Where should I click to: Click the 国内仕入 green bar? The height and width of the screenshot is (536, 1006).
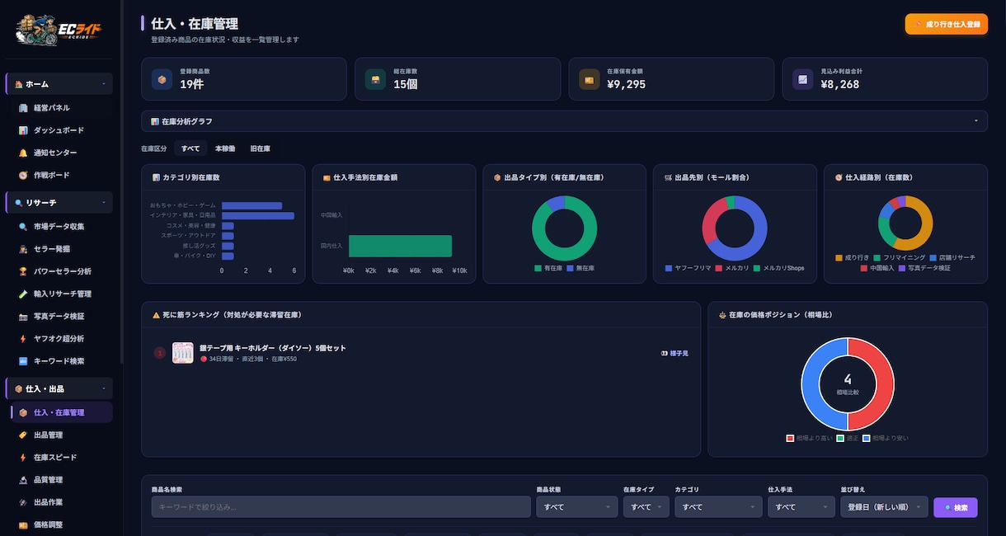[400, 246]
